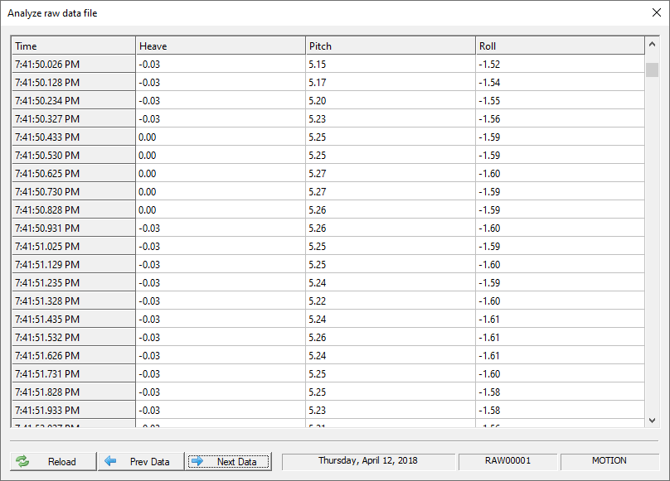Click Heave cell in 7:41:51.731 PM row
The height and width of the screenshot is (481, 670).
point(221,374)
